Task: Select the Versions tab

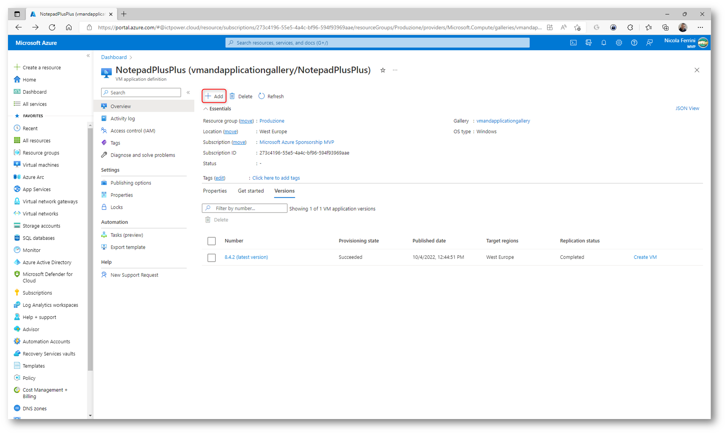Action: point(284,191)
